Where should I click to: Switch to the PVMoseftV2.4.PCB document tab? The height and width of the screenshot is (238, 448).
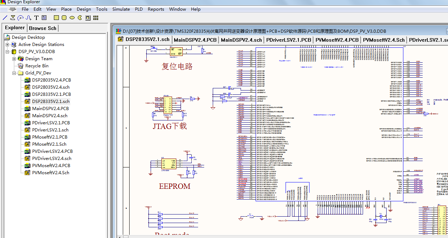tap(337, 40)
